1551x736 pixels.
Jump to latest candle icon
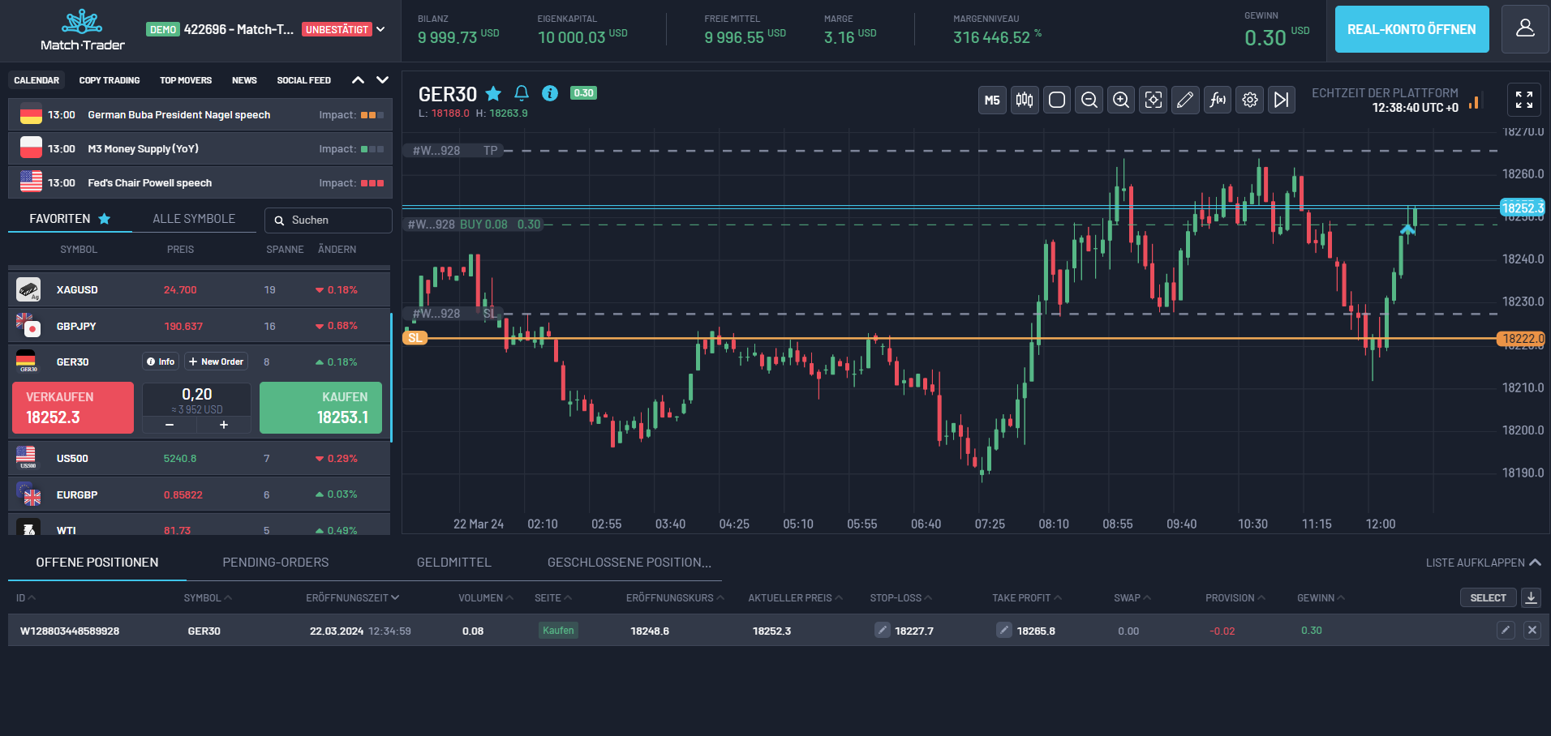click(1282, 100)
